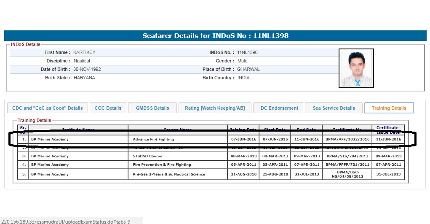Switch to the COC Details tab
This screenshot has width=430, height=224.
[x=108, y=108]
